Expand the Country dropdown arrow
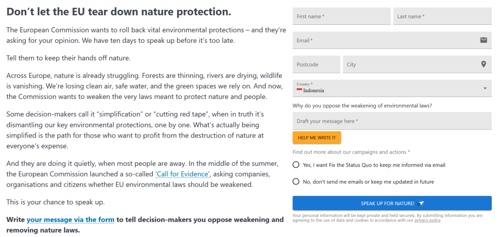The height and width of the screenshot is (237, 500). point(485,88)
